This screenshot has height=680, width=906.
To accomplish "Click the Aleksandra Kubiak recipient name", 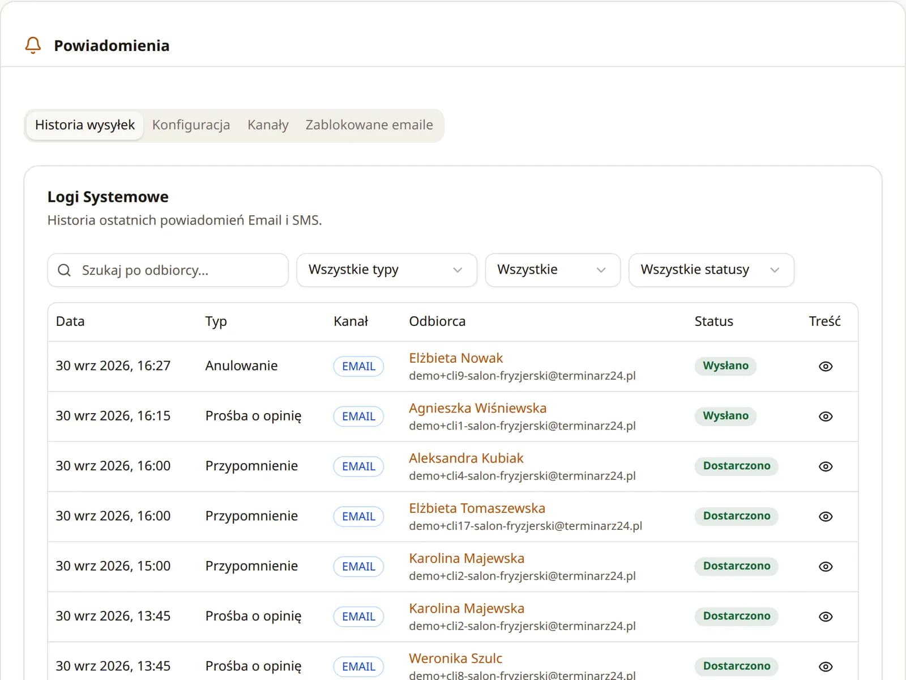I will 466,458.
